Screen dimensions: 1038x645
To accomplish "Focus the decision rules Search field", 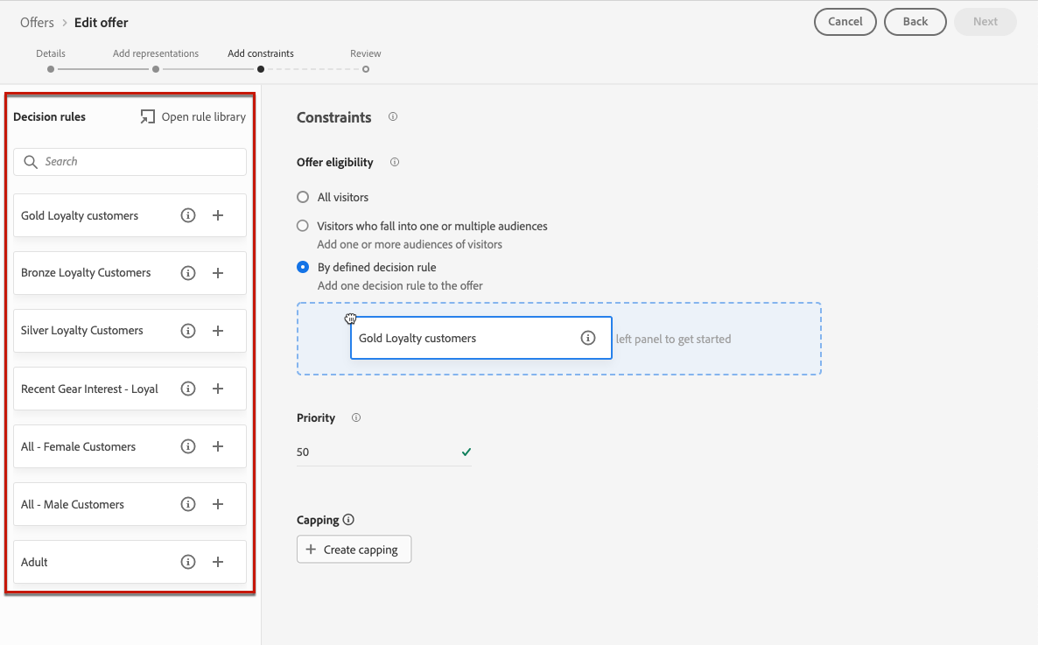I will (x=130, y=162).
